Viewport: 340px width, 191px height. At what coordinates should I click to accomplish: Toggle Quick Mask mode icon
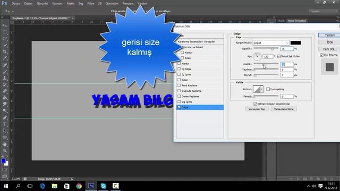pyautogui.click(x=5, y=170)
